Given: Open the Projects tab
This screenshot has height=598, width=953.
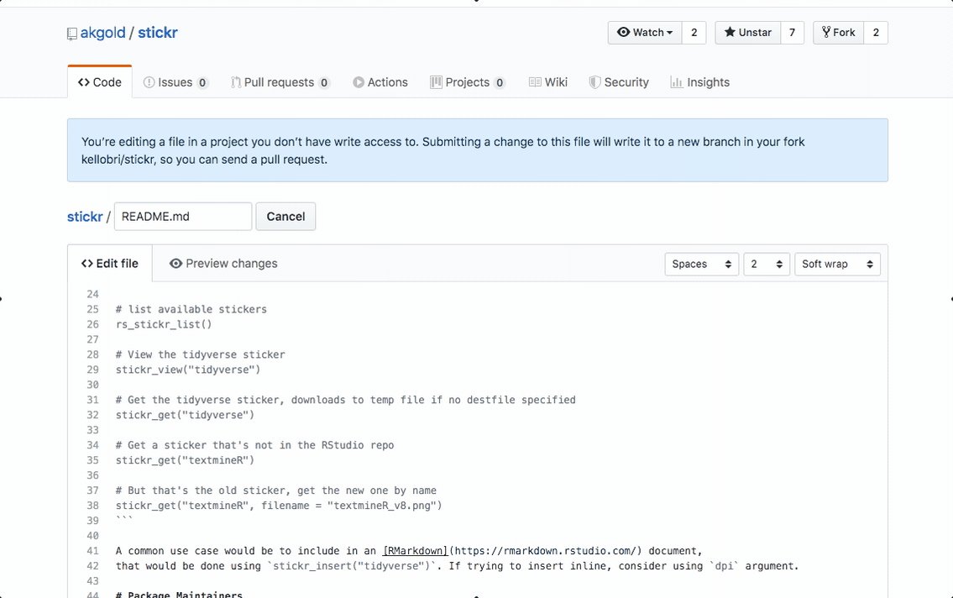Looking at the screenshot, I should click(468, 82).
